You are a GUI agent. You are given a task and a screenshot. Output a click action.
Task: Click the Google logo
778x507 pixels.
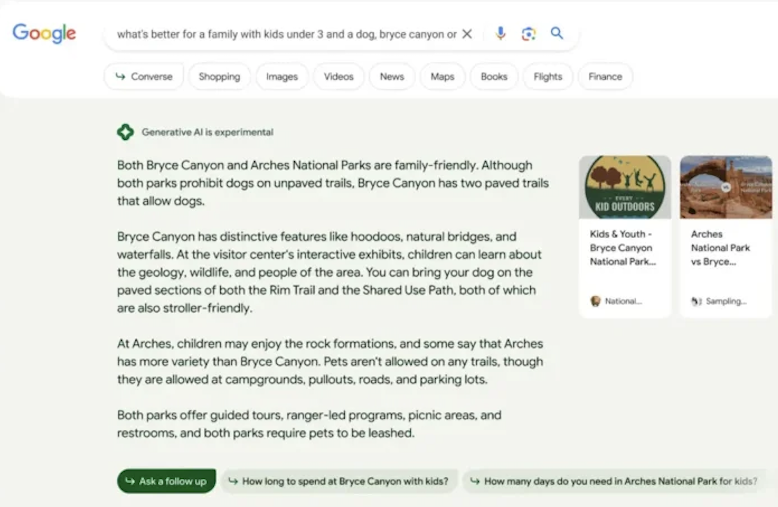(44, 33)
